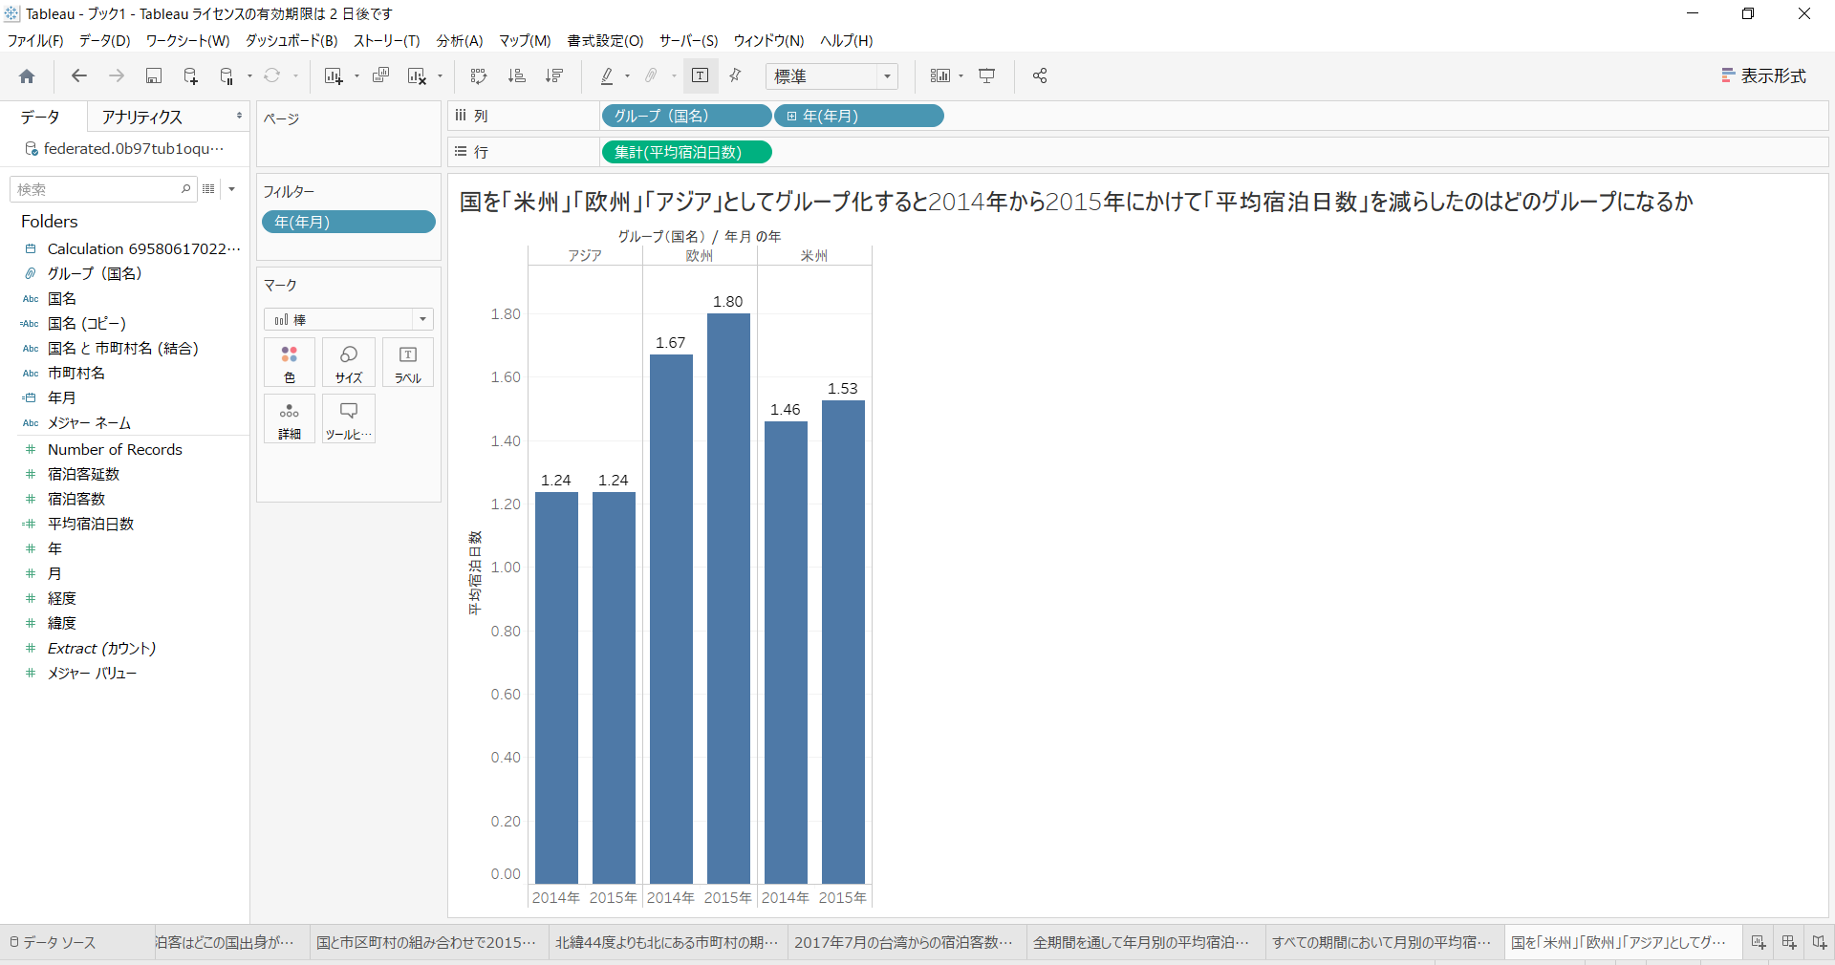Viewport: 1835px width, 965px height.
Task: Open the ダッシュボード(B) menu
Action: tap(291, 41)
